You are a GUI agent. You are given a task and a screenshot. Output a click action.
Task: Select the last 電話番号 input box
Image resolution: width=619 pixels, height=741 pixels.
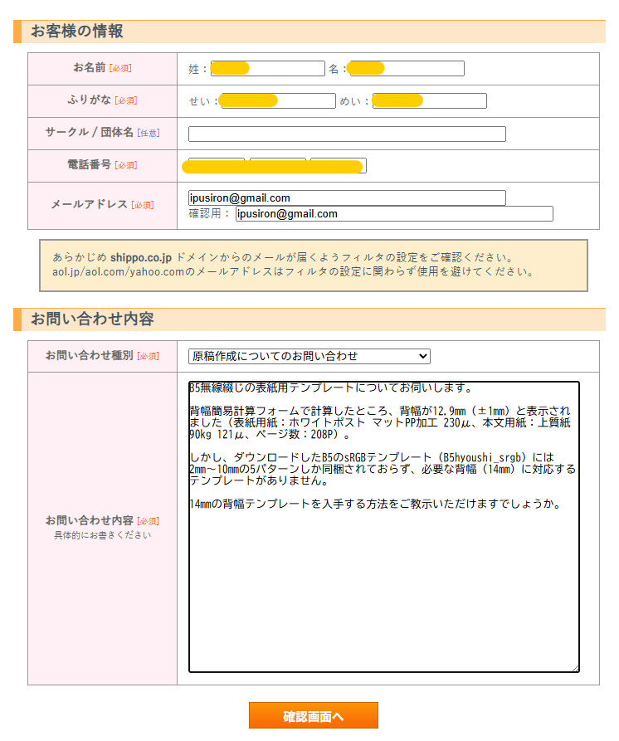click(339, 165)
